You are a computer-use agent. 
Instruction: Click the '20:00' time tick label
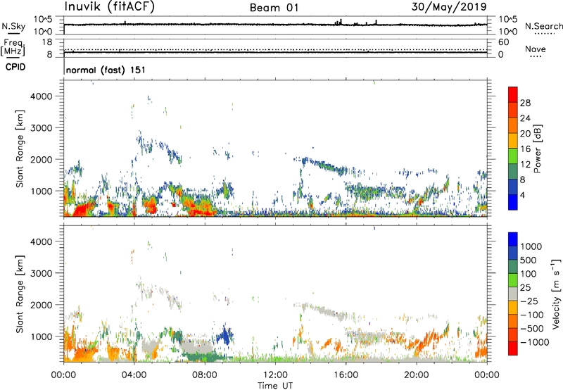click(416, 375)
